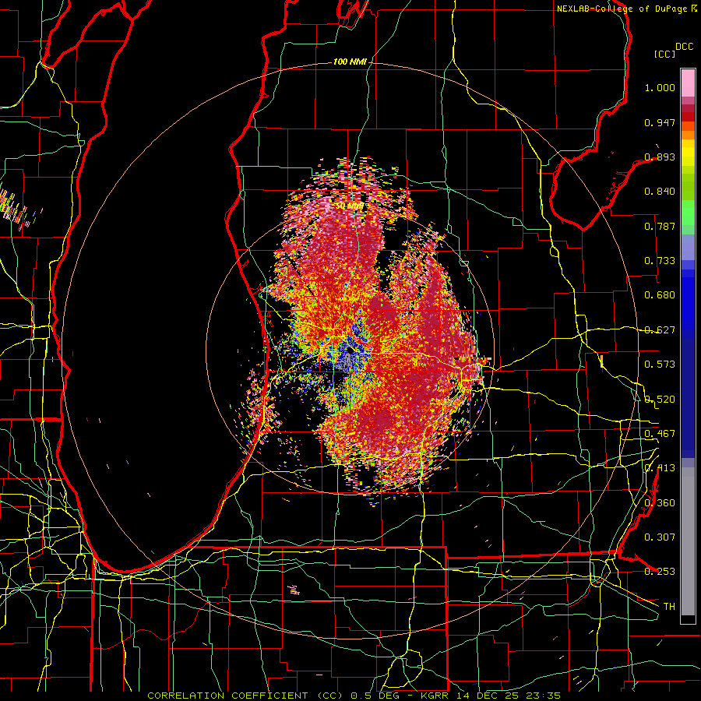Click the NEXLAB-College of DuPage header text
Image resolution: width=701 pixels, height=701 pixels.
(x=626, y=9)
